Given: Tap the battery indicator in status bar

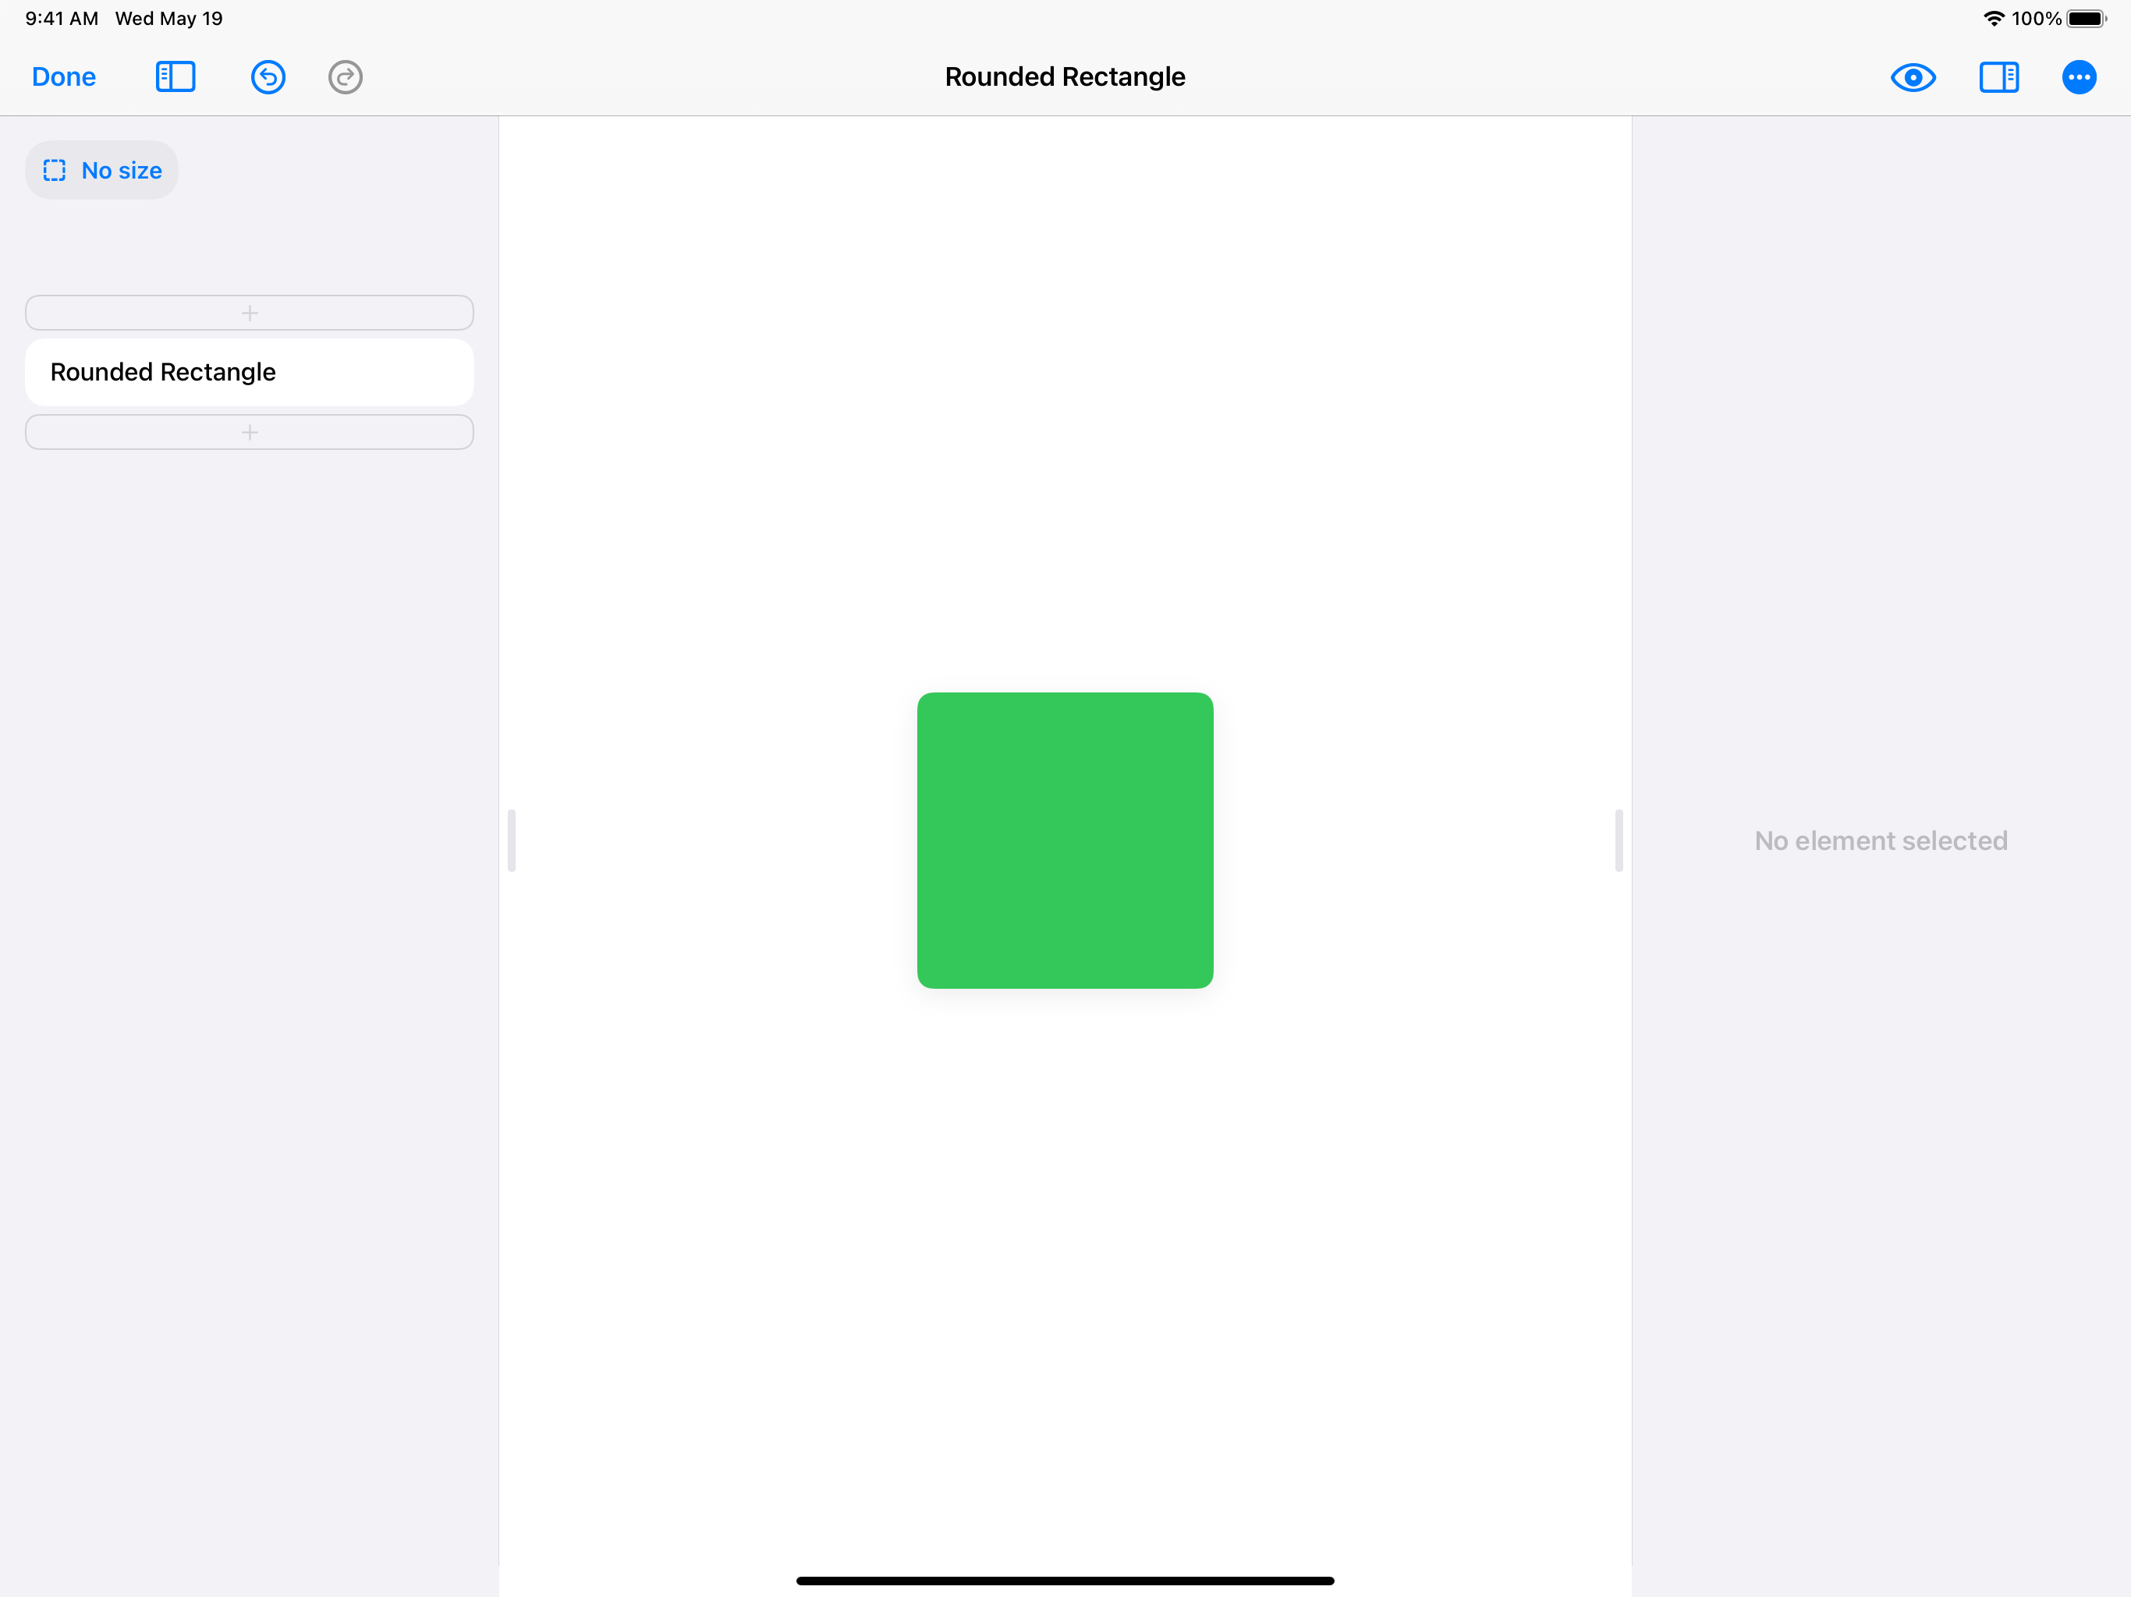Looking at the screenshot, I should [2086, 18].
